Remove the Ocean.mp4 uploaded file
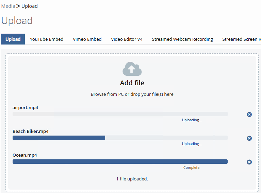The image size is (261, 193). (x=249, y=162)
